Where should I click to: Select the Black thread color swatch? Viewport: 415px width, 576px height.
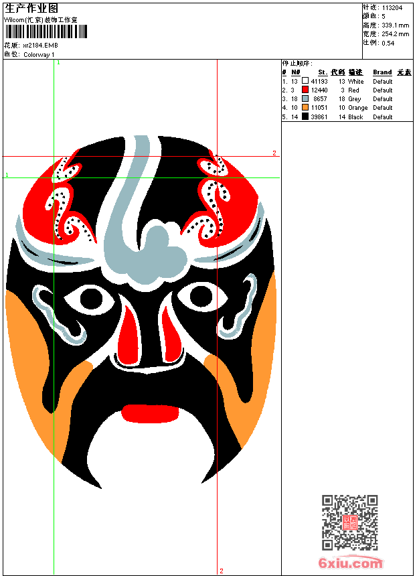(x=305, y=117)
